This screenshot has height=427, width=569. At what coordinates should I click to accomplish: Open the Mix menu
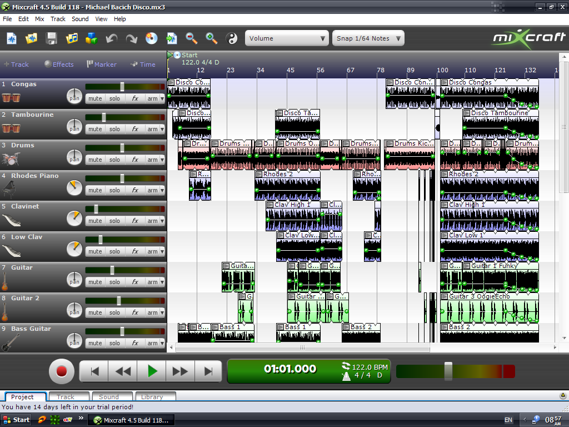coord(39,19)
